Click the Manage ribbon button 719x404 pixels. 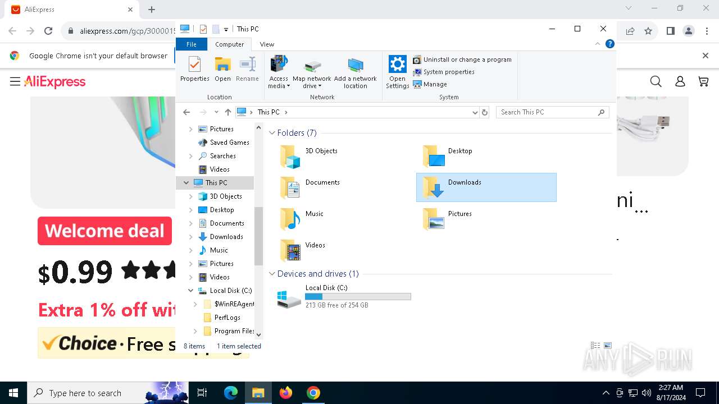coord(430,84)
